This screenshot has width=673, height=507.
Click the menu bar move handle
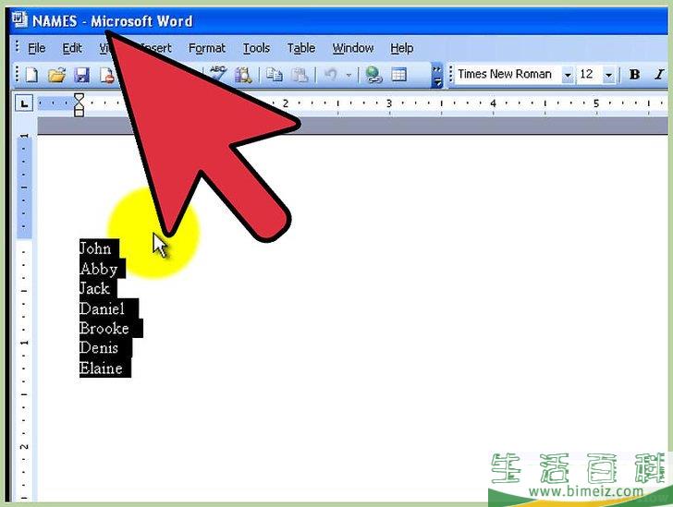pos(18,47)
